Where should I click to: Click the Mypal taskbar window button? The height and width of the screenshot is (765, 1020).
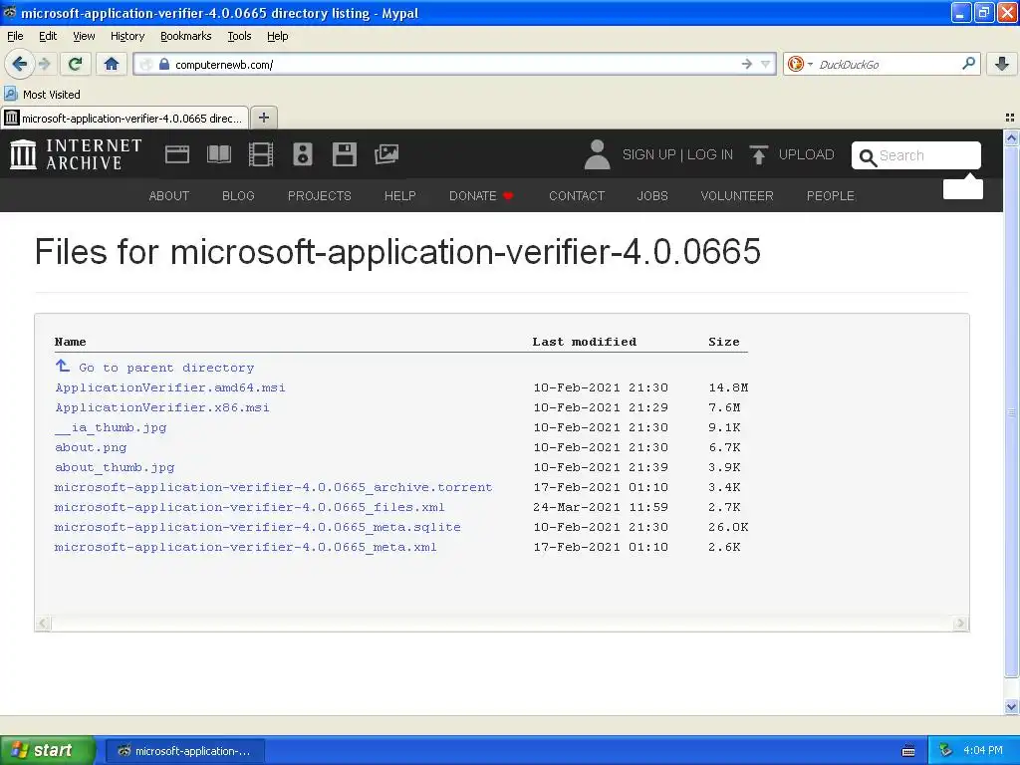tap(184, 751)
